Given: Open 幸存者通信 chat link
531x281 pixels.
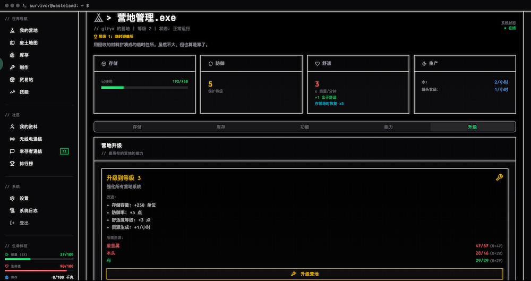Looking at the screenshot, I should pyautogui.click(x=30, y=151).
